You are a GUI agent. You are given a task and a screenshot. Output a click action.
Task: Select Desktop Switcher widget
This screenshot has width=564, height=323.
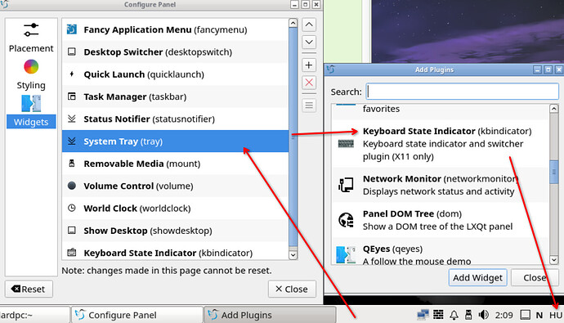(x=175, y=52)
